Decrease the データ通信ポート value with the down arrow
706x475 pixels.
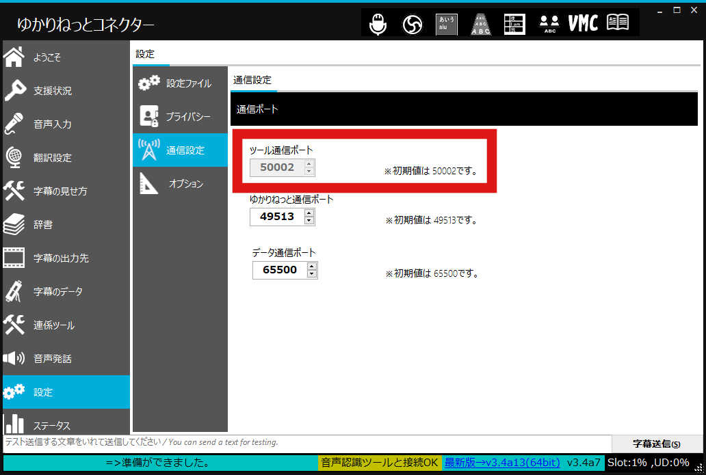(311, 274)
